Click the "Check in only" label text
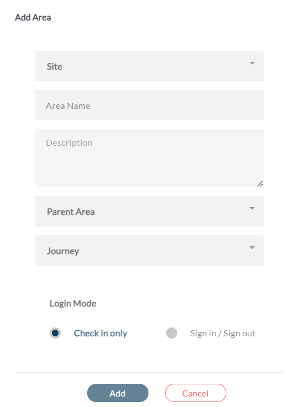 tap(100, 334)
